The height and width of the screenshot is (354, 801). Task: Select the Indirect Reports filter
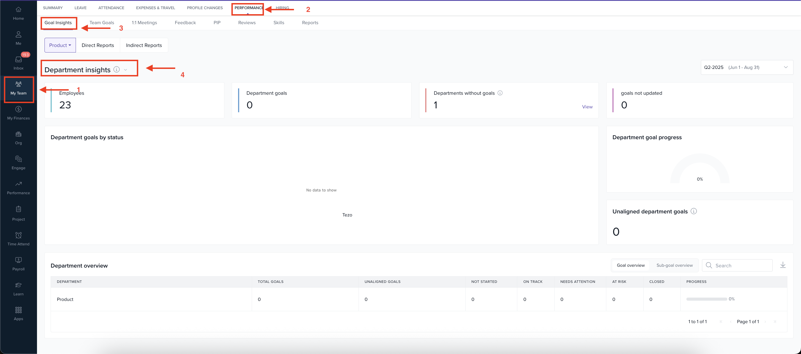(144, 45)
